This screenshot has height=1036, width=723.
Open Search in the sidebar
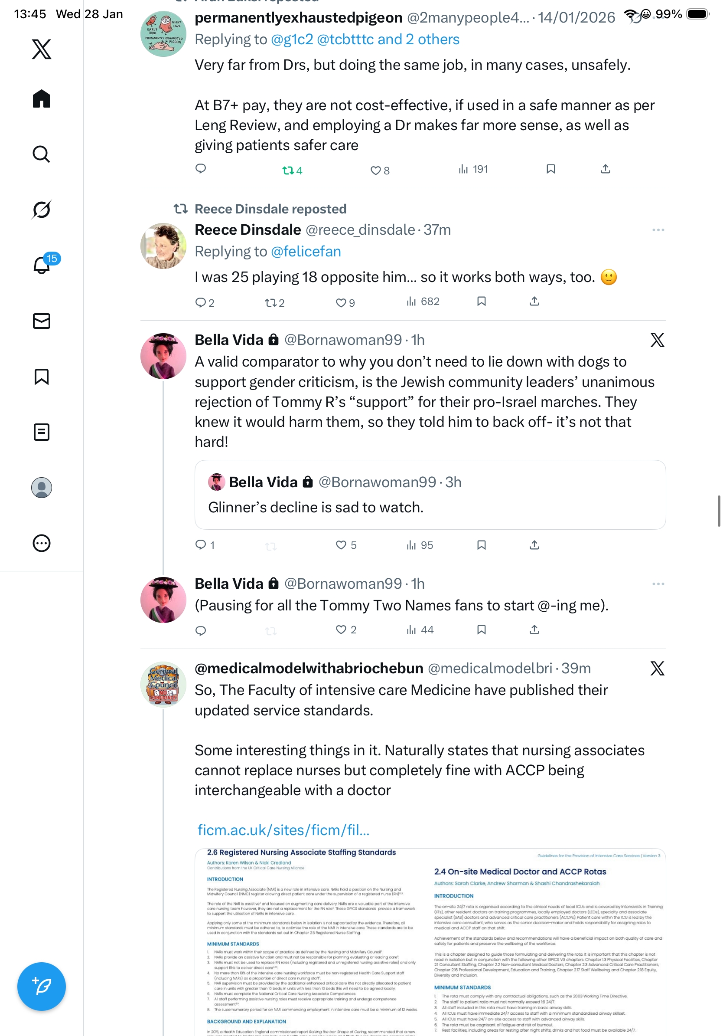pyautogui.click(x=42, y=154)
